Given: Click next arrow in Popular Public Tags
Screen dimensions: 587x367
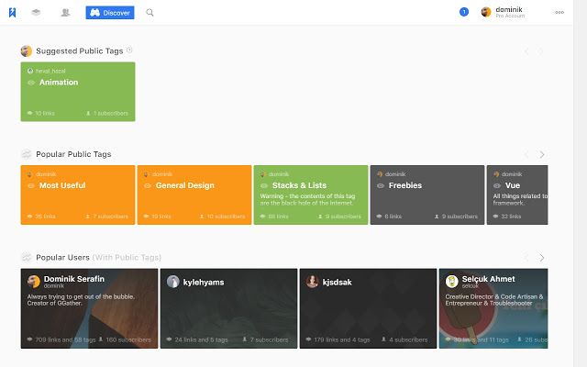Looking at the screenshot, I should pos(541,154).
